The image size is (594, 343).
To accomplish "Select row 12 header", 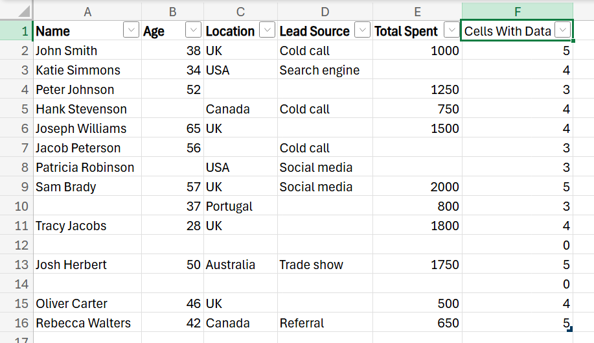I will (16, 245).
